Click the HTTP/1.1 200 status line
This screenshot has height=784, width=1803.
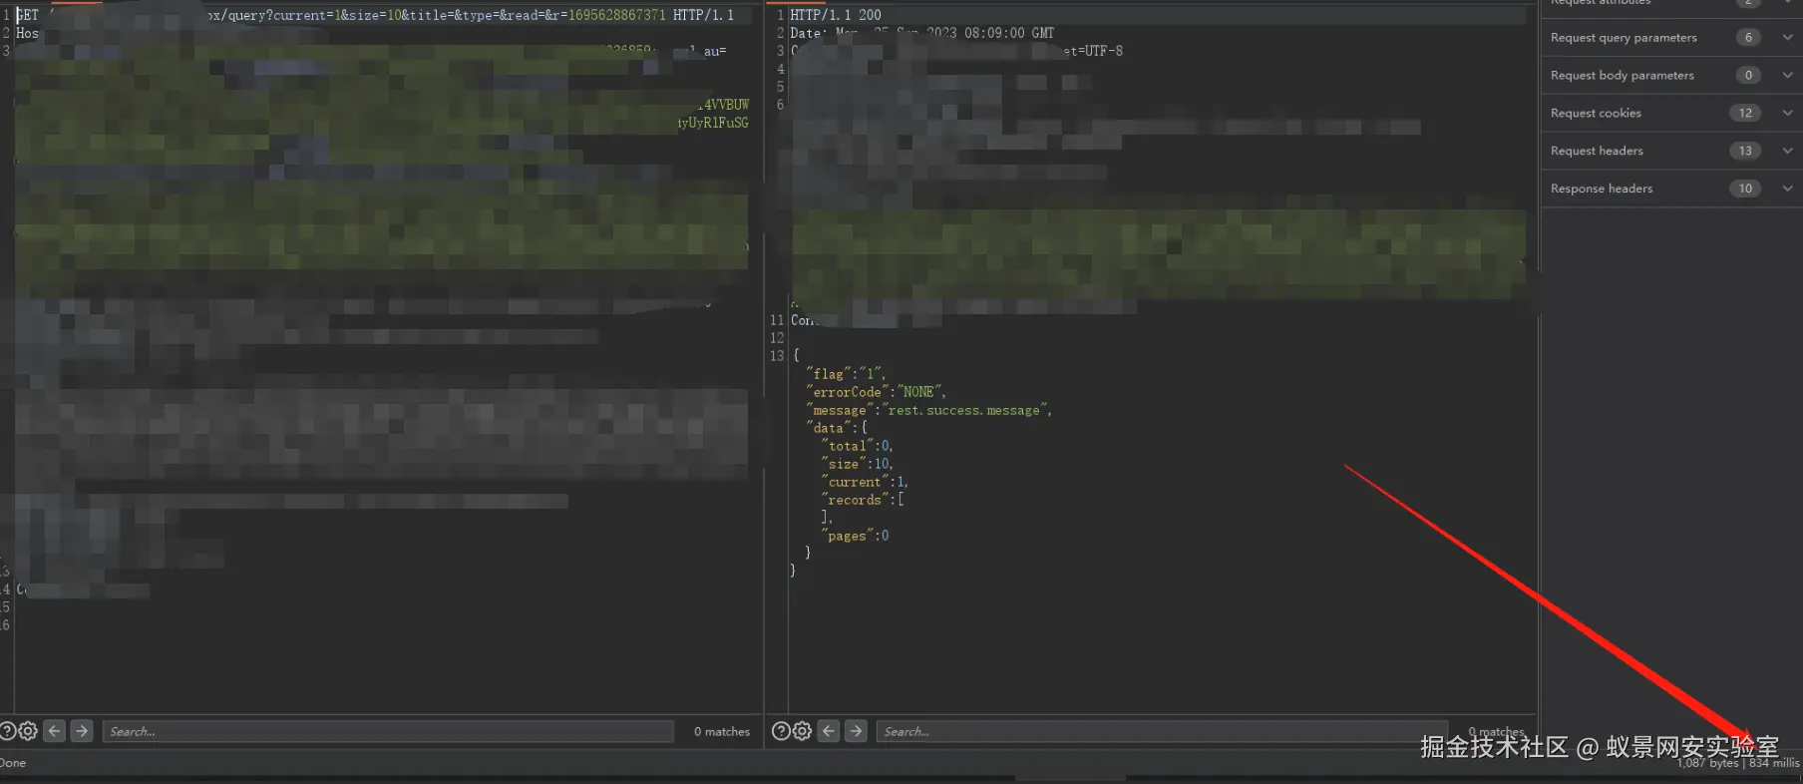[836, 15]
